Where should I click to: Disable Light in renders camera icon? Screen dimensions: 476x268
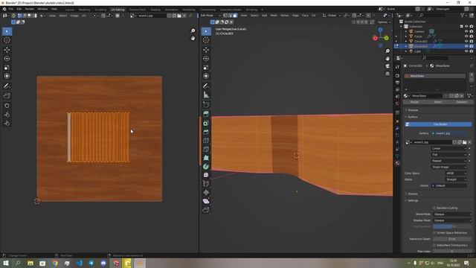(x=472, y=51)
